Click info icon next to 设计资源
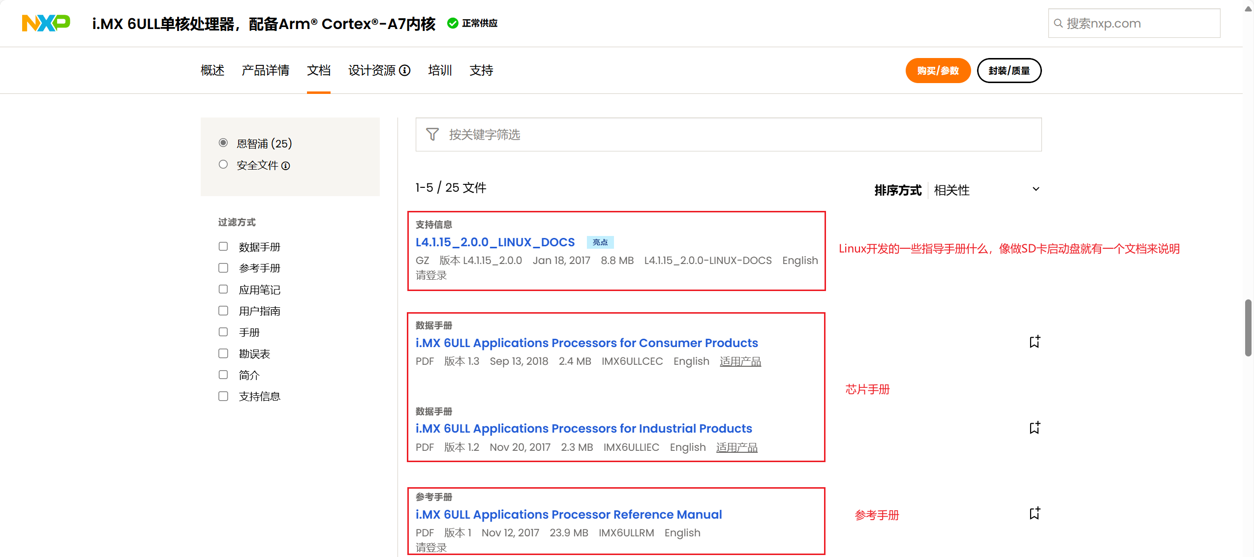This screenshot has width=1254, height=557. tap(405, 70)
